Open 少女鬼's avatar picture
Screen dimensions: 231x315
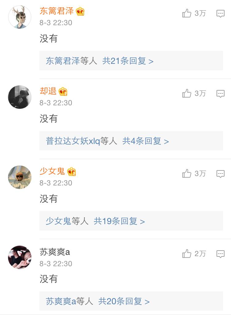[x=20, y=177]
